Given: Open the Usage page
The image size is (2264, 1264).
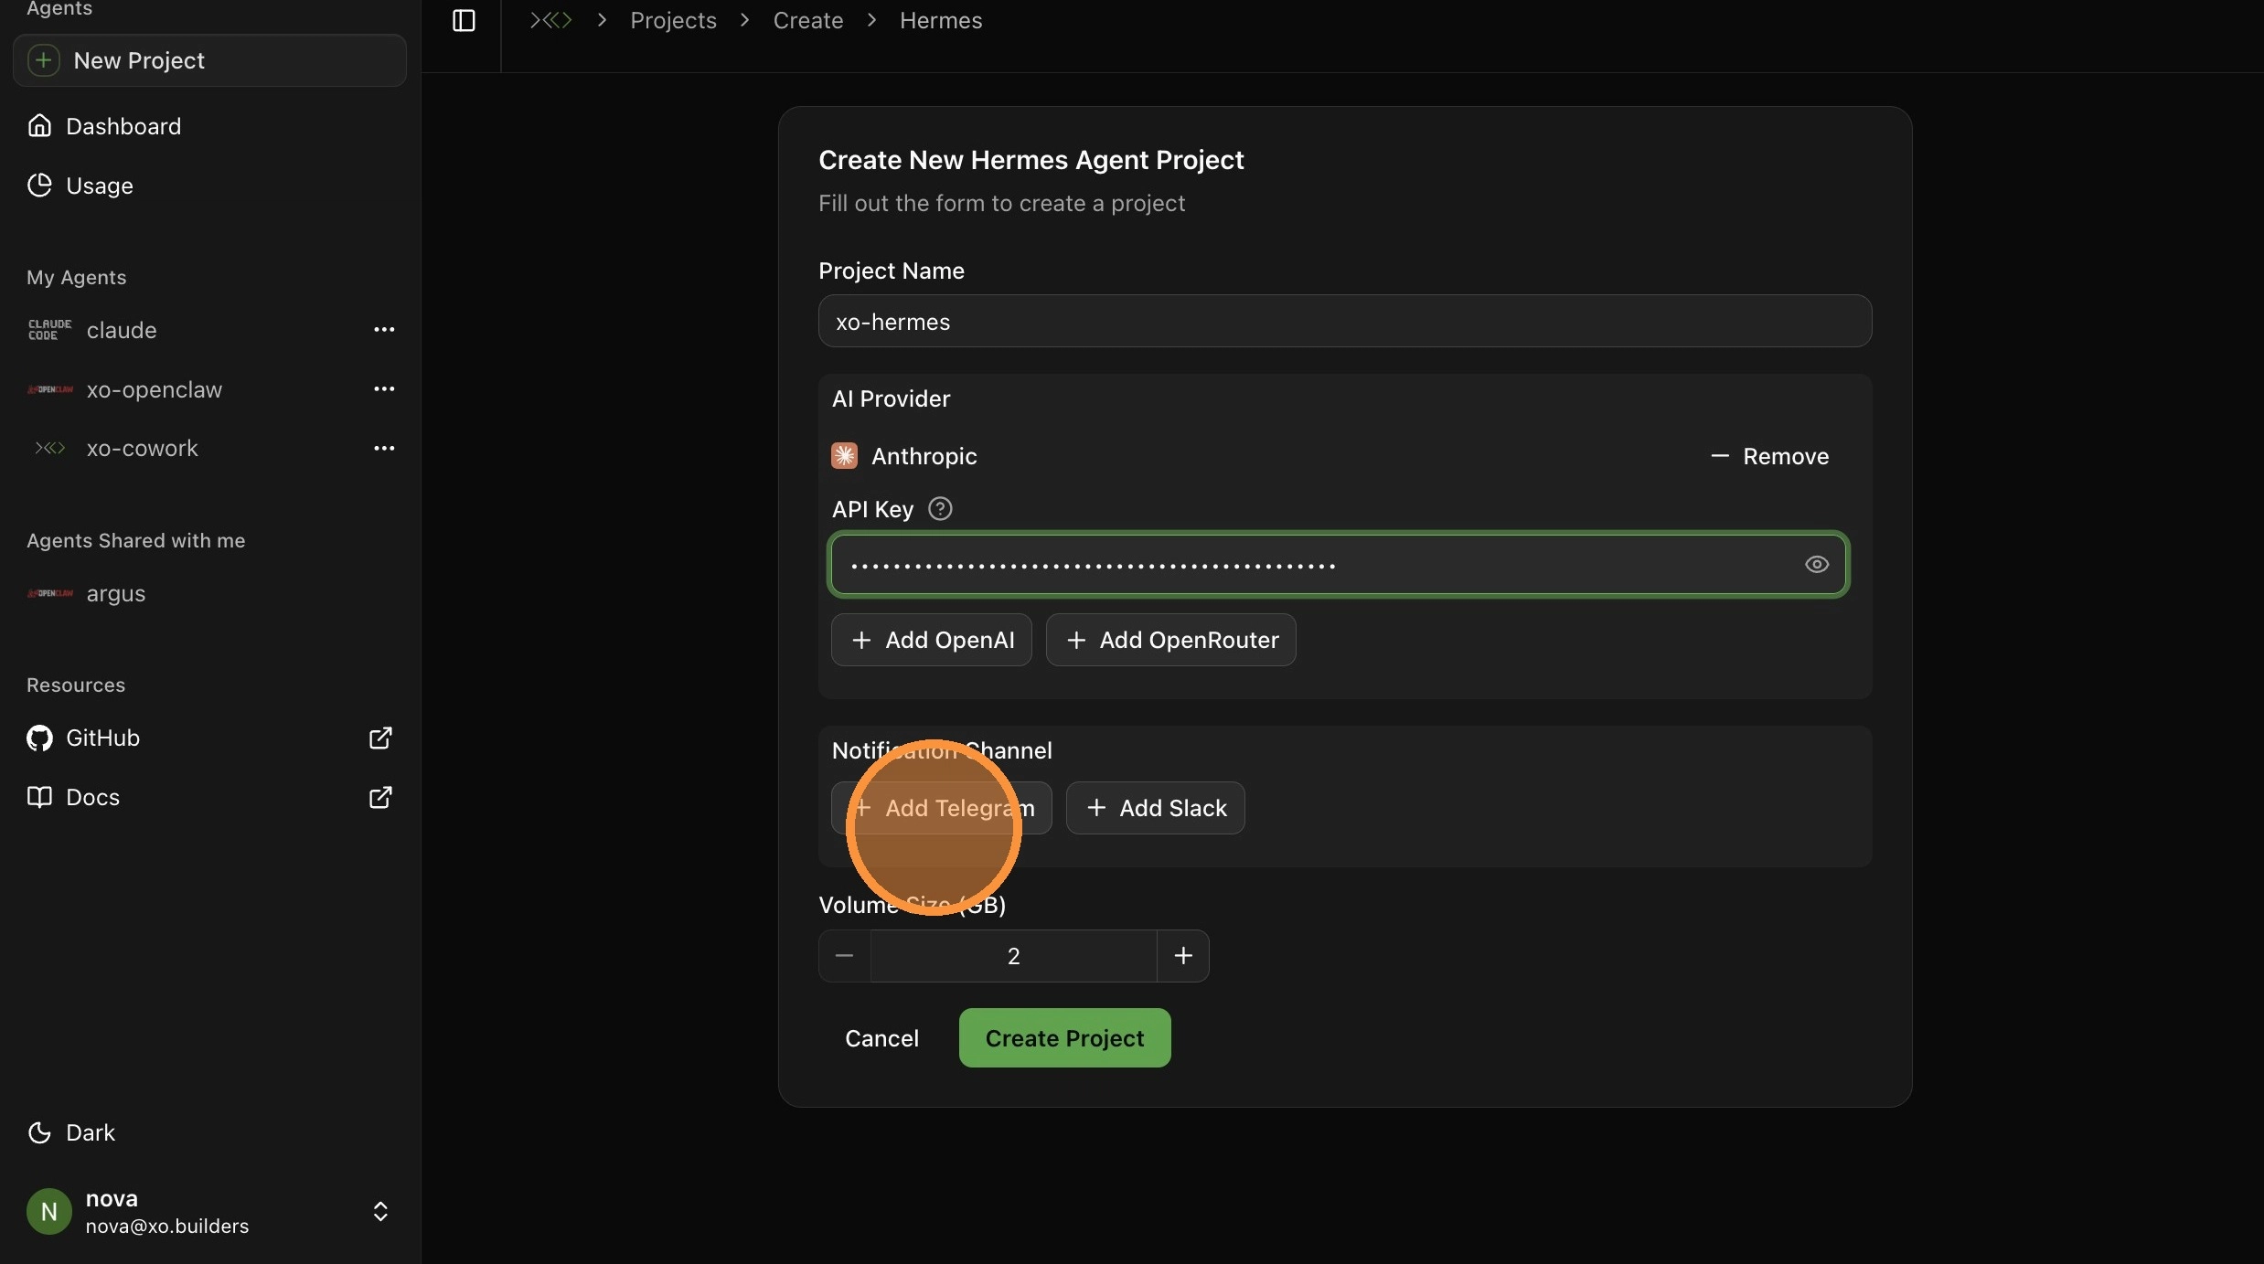Looking at the screenshot, I should 209,185.
